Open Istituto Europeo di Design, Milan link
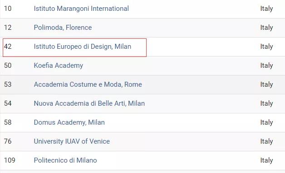The width and height of the screenshot is (285, 173). coord(82,47)
